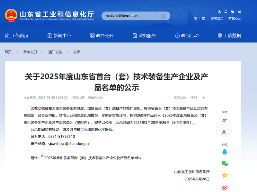Increase font size with A+ icon
Screen dimensions: 257x192
(225, 120)
